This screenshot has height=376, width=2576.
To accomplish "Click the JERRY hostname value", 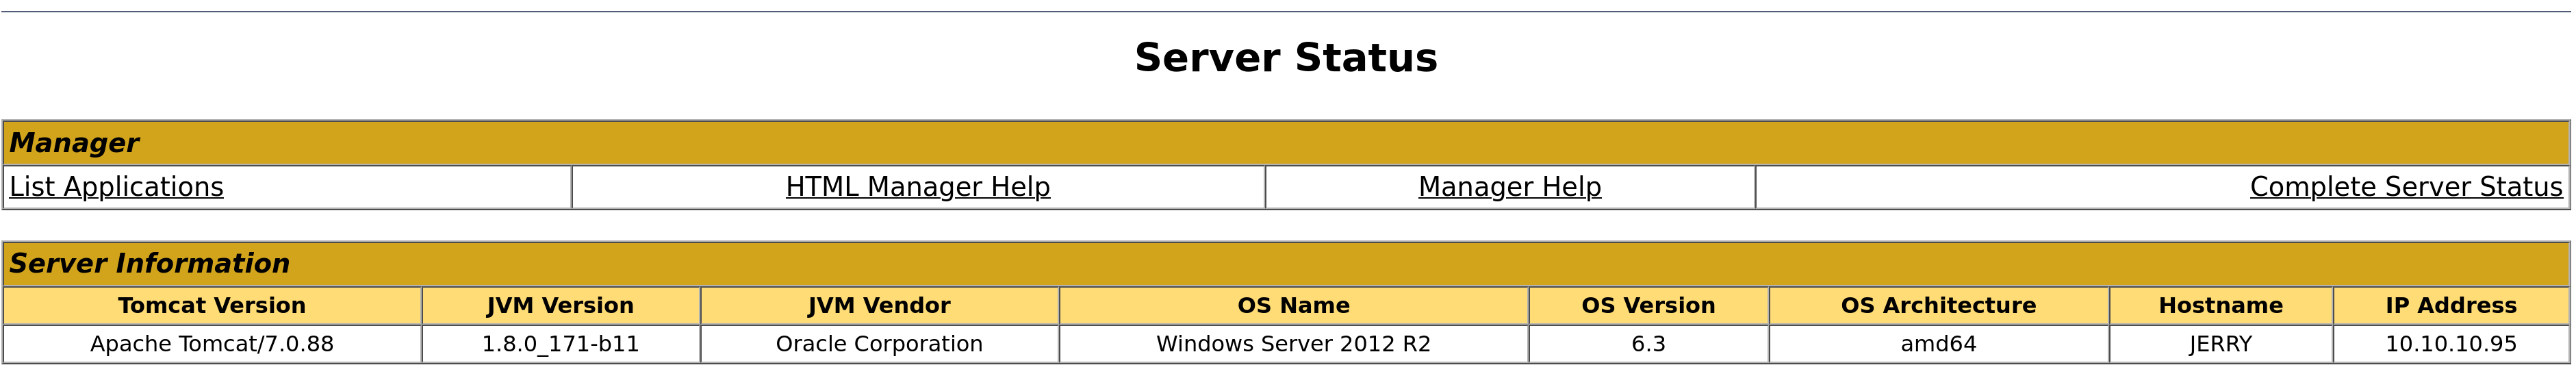I will (x=2221, y=344).
